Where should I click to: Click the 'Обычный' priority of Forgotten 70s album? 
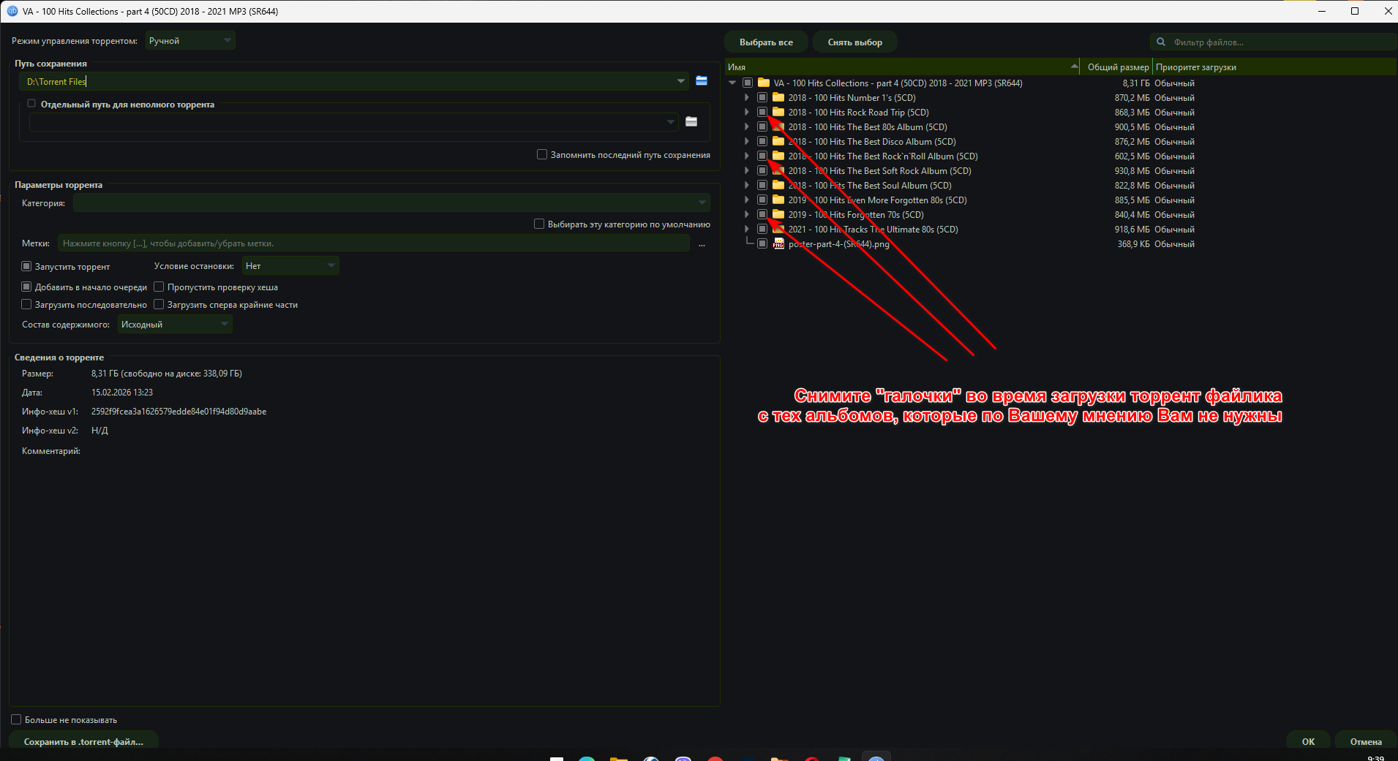[x=1174, y=215]
